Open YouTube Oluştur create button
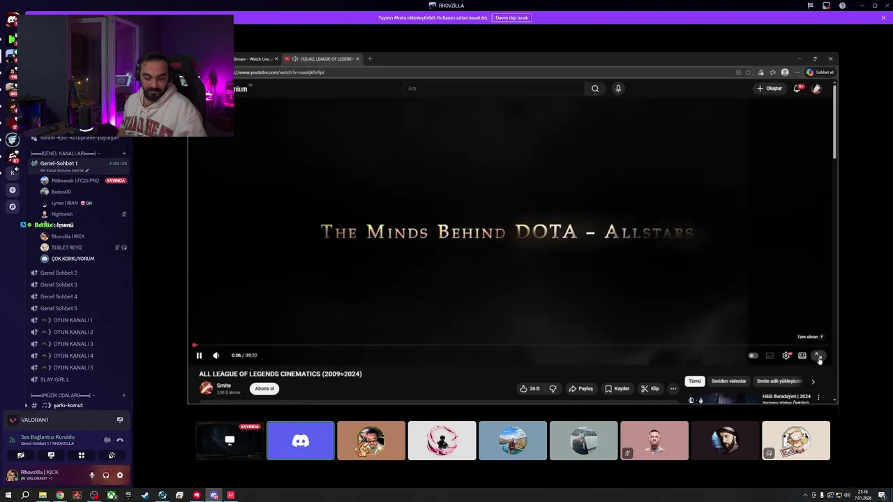The height and width of the screenshot is (502, 893). click(x=770, y=89)
